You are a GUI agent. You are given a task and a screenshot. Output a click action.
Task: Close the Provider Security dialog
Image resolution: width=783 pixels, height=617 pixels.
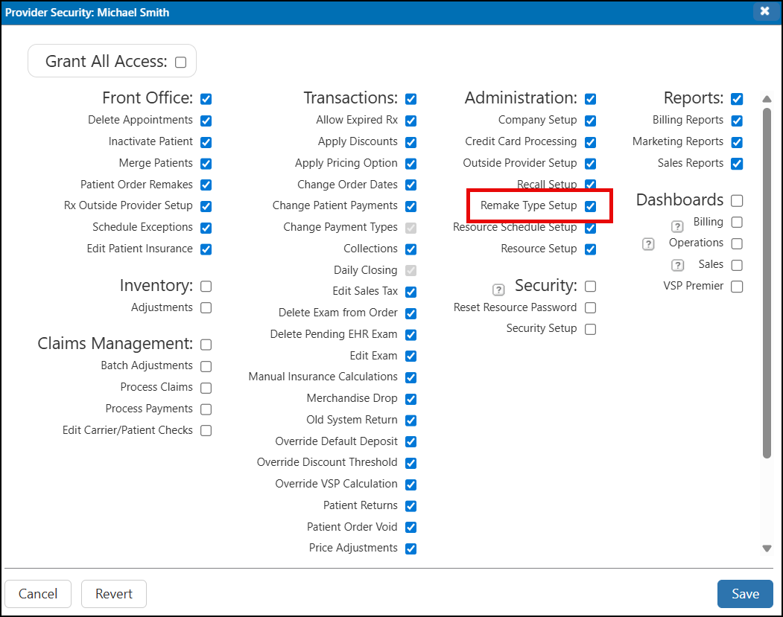(764, 11)
